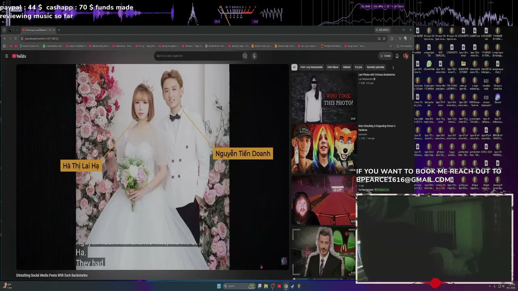The image size is (518, 291).
Task: Open the All Bookmarks folder
Action: click(404, 46)
